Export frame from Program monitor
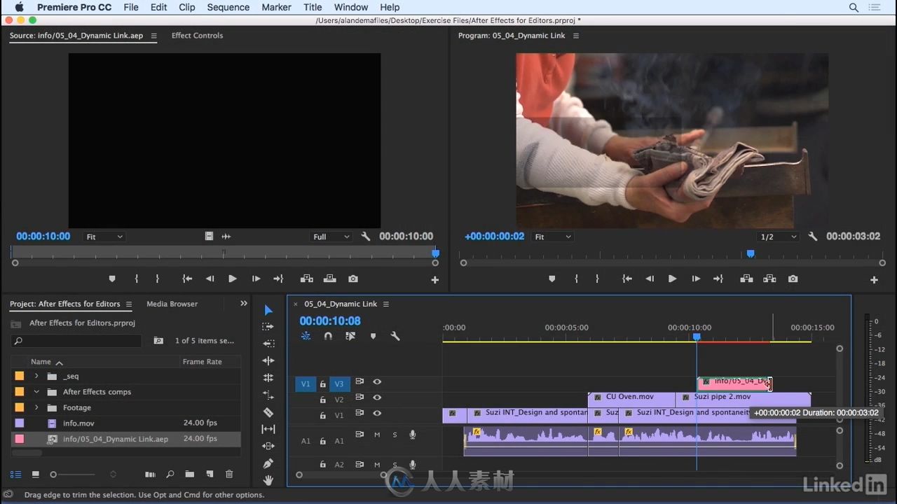Image resolution: width=897 pixels, height=504 pixels. click(x=793, y=279)
